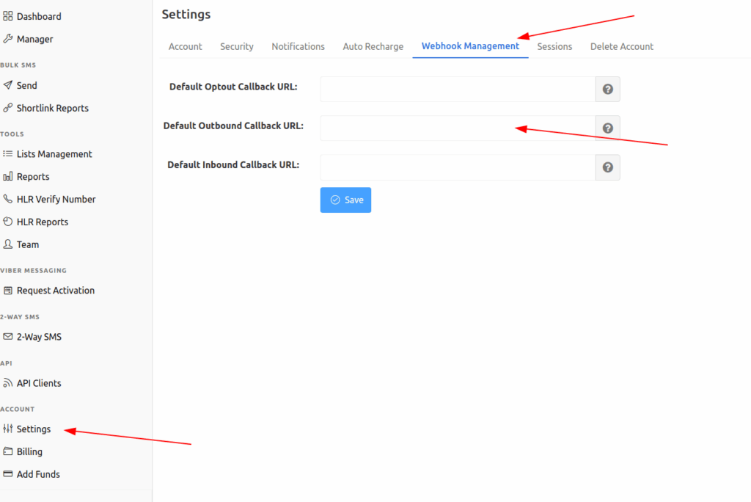Open the Notifications tab
The height and width of the screenshot is (502, 751).
[298, 46]
